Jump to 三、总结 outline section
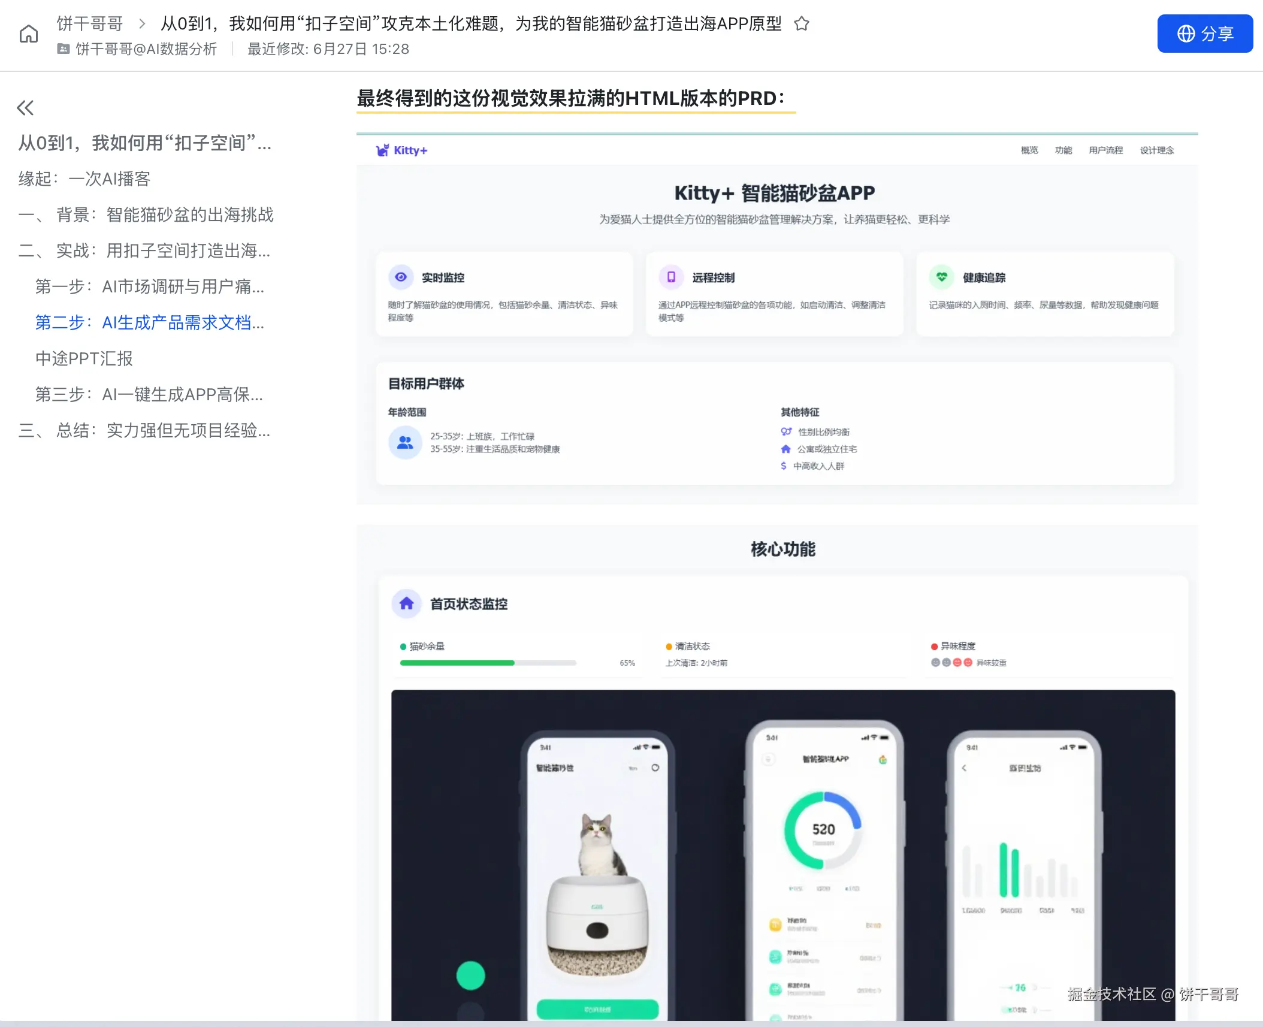The width and height of the screenshot is (1263, 1027). 144,430
